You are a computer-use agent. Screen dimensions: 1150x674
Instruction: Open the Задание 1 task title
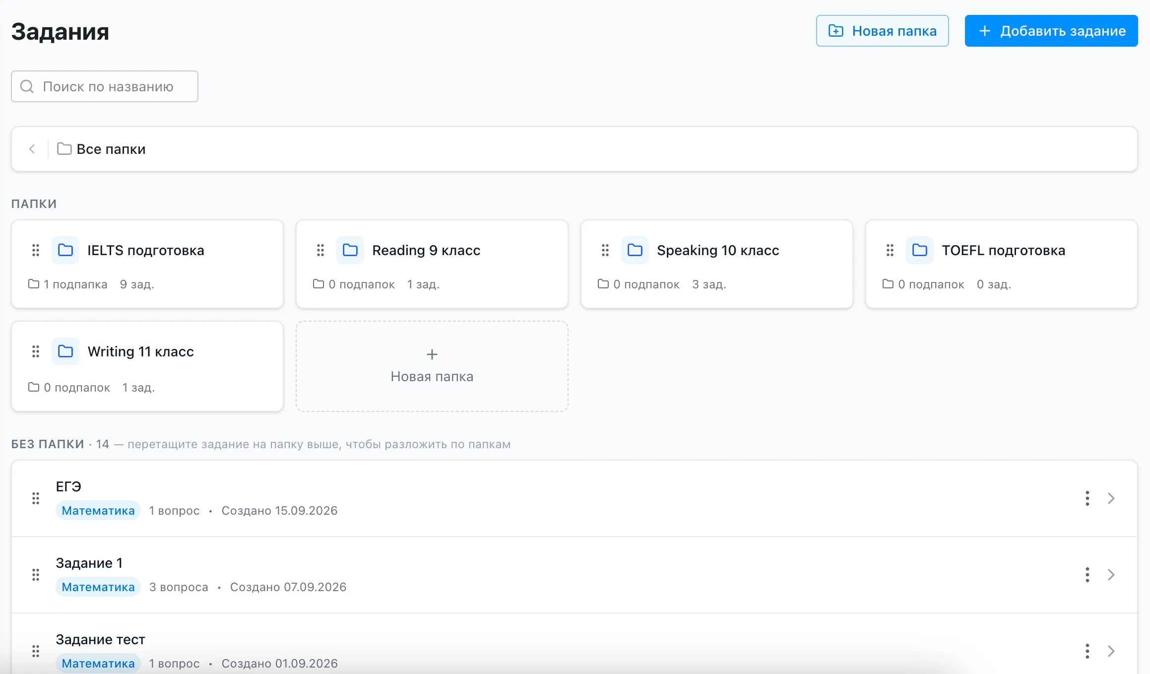pos(89,563)
